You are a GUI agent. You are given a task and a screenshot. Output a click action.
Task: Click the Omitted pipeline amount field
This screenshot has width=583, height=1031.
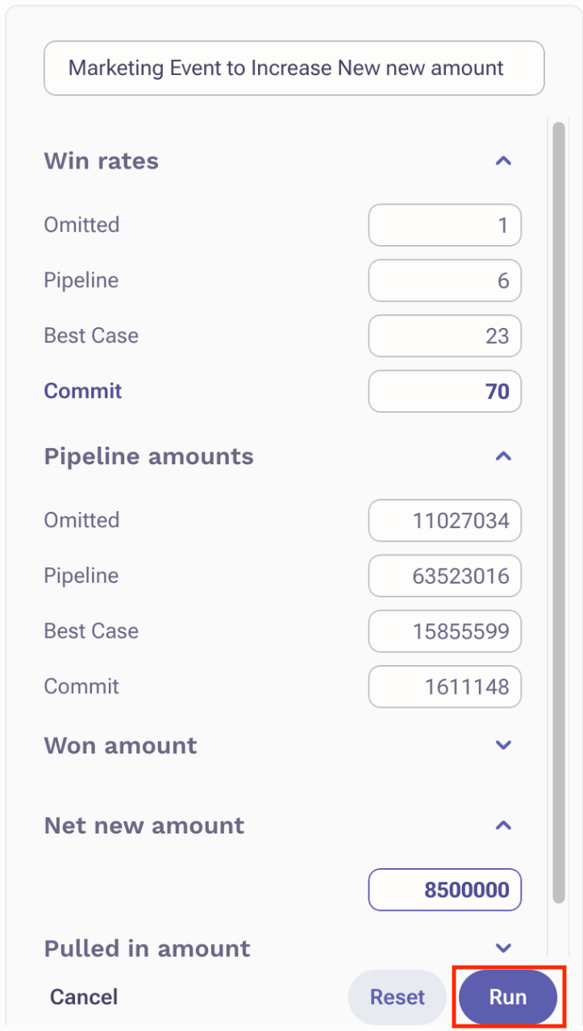[444, 521]
